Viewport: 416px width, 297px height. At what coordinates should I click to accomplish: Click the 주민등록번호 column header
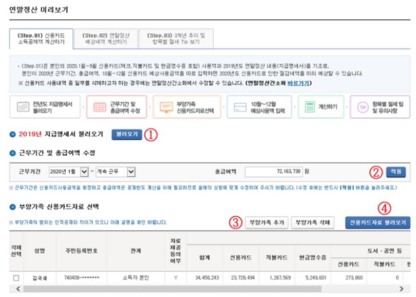coord(81,251)
